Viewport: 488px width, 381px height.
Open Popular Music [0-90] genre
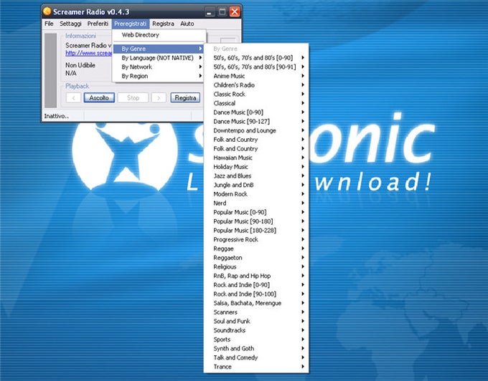click(256, 212)
